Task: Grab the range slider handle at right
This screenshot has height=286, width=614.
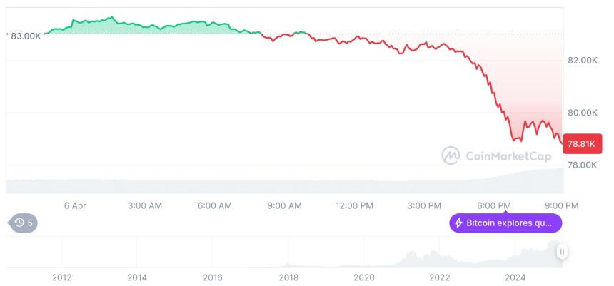Action: 563,252
